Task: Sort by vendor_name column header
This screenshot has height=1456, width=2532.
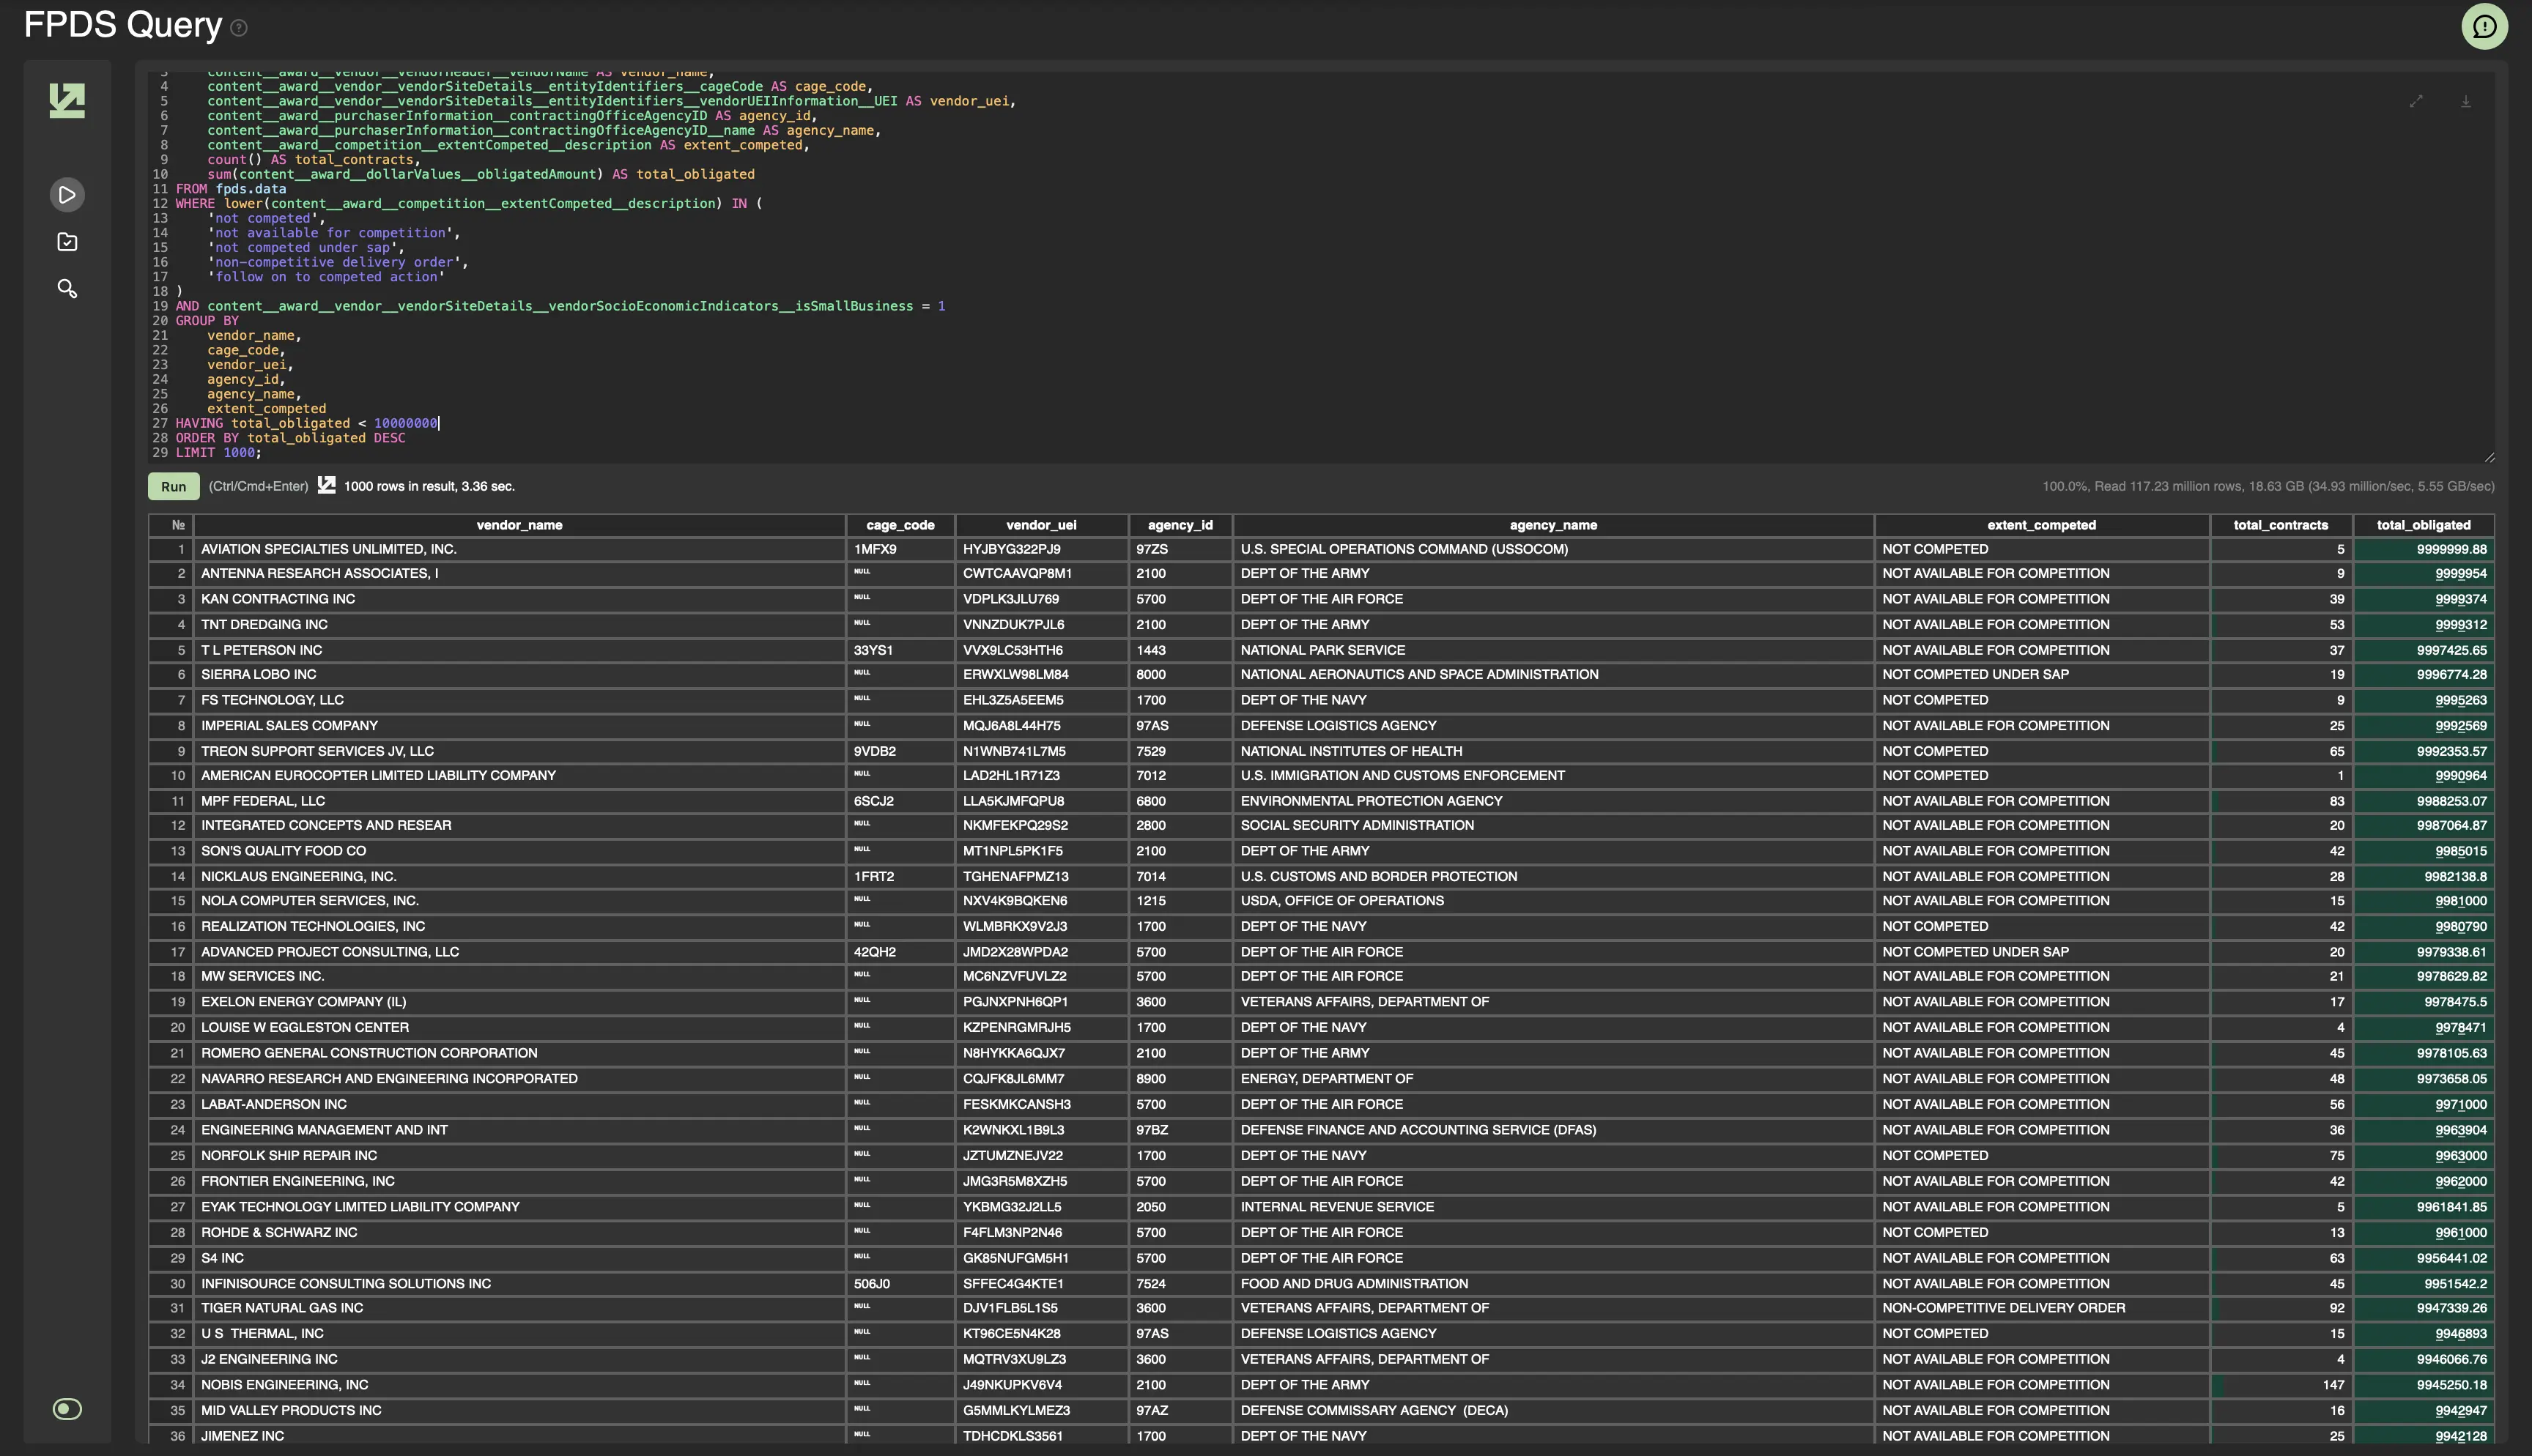Action: click(x=519, y=525)
